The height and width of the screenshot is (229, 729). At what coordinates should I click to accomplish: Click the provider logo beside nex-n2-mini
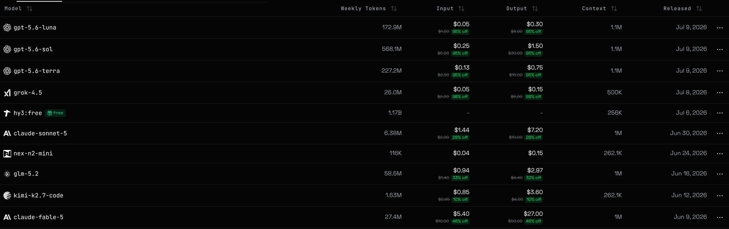7,153
